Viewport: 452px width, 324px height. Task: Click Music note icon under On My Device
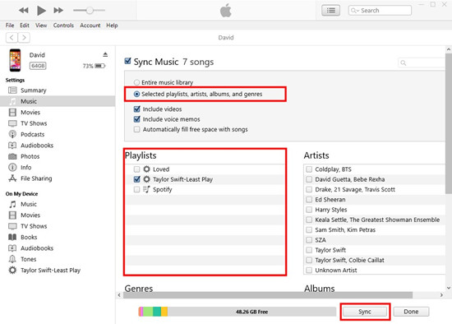click(12, 204)
